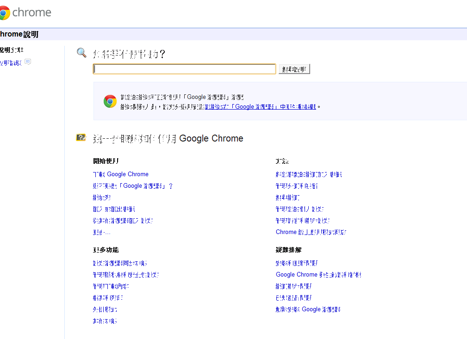This screenshot has height=339, width=467.
Task: Open the second link under 更多功能
Action: [x=126, y=275]
